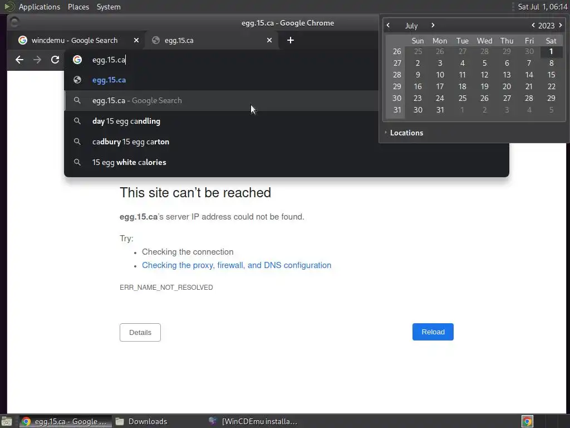The height and width of the screenshot is (428, 570).
Task: Close the wincdemu Google Search tab
Action: (136, 40)
